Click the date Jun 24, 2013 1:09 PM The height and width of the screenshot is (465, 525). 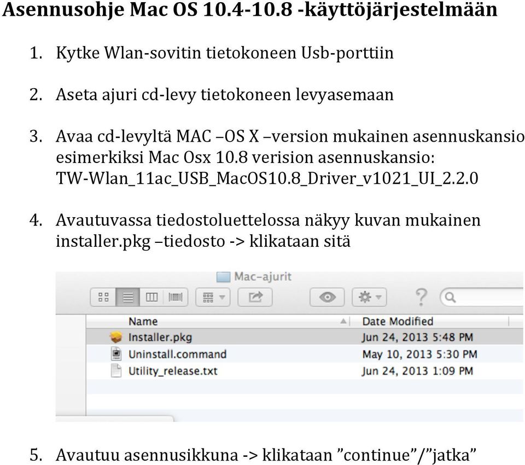[x=417, y=371]
